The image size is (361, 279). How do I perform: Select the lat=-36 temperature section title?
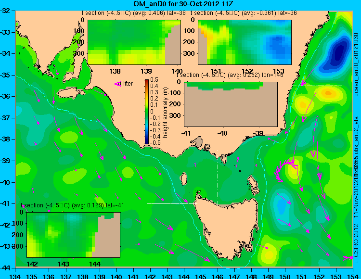tap(244, 13)
